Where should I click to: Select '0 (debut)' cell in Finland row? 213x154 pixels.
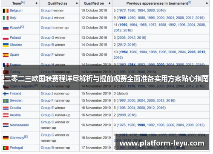coord(121,94)
